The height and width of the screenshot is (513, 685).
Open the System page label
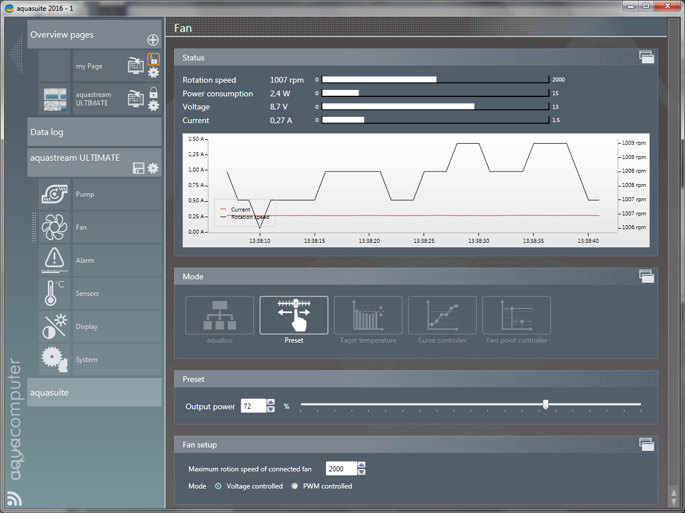tap(87, 360)
